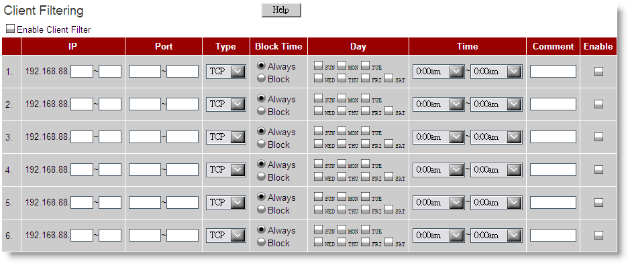Image resolution: width=628 pixels, height=263 pixels.
Task: Select the Block radio button in row 2
Action: coord(262,112)
